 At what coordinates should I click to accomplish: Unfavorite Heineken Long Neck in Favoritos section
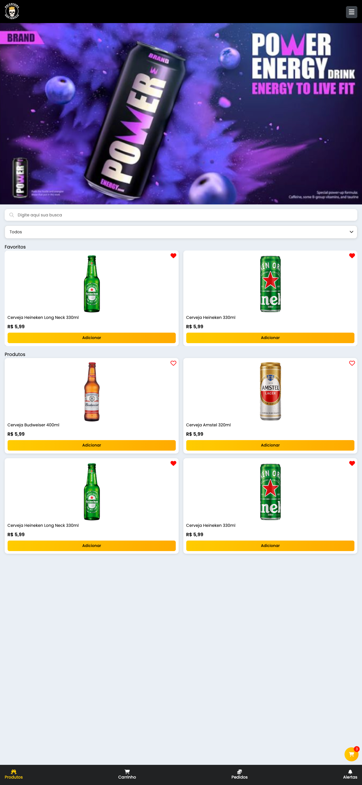point(173,256)
